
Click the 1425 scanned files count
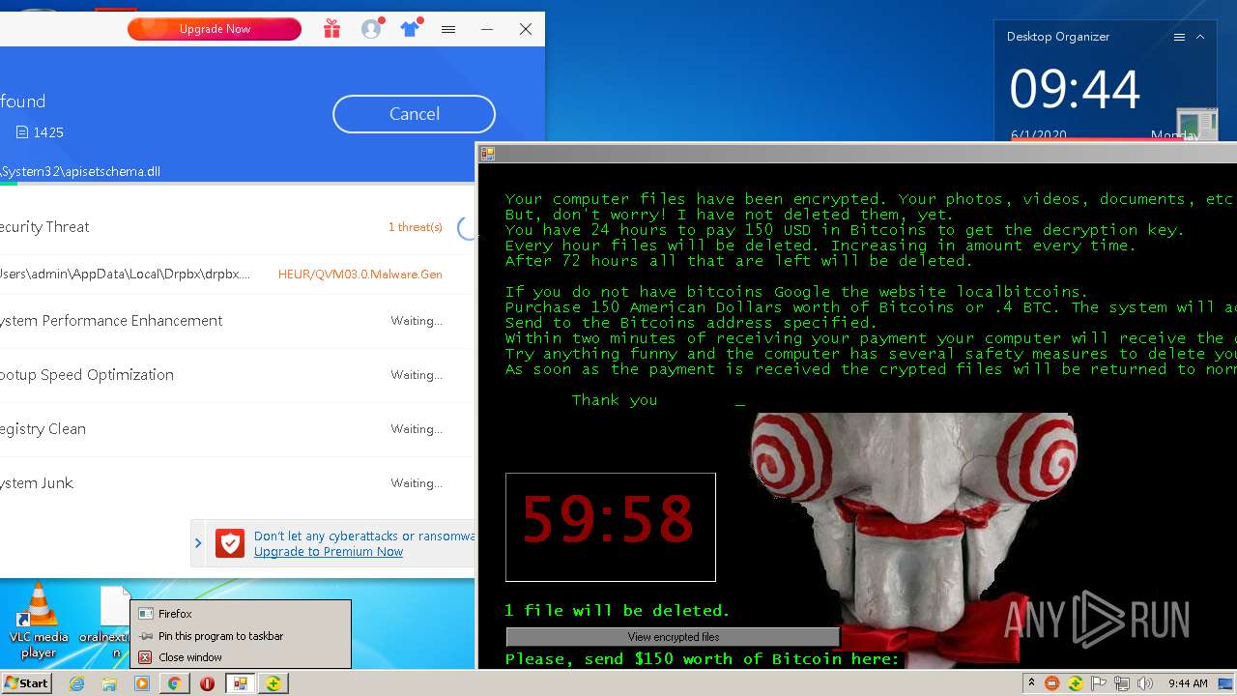(x=48, y=132)
